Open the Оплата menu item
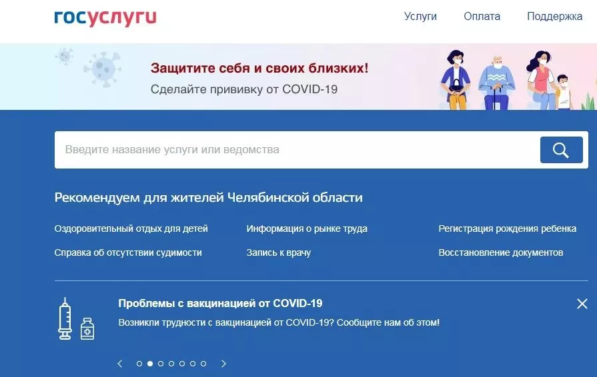 [482, 17]
